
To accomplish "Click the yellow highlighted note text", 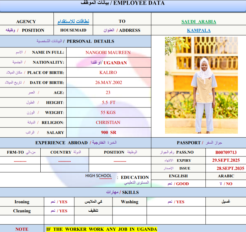I will [x=102, y=229].
